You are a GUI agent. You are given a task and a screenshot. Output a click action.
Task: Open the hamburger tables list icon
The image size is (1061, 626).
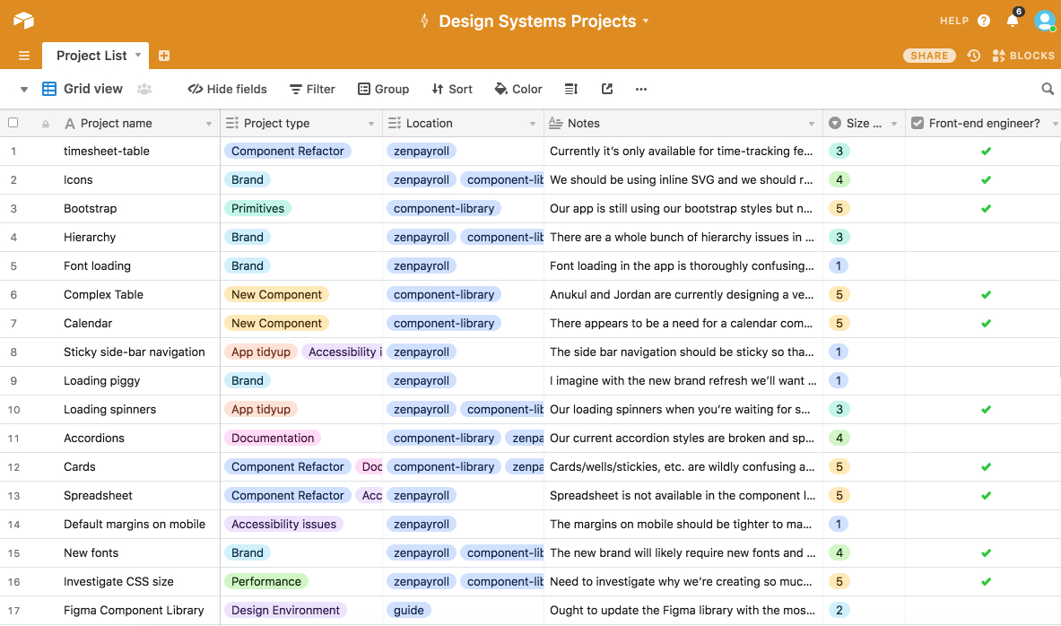tap(24, 56)
